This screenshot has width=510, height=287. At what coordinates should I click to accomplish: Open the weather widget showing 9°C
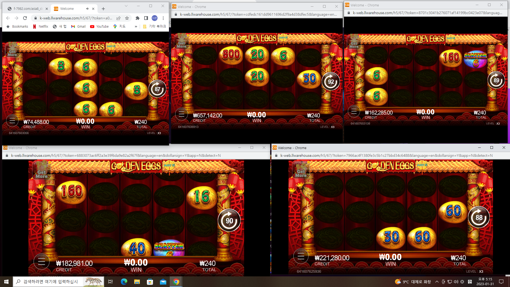coord(413,282)
